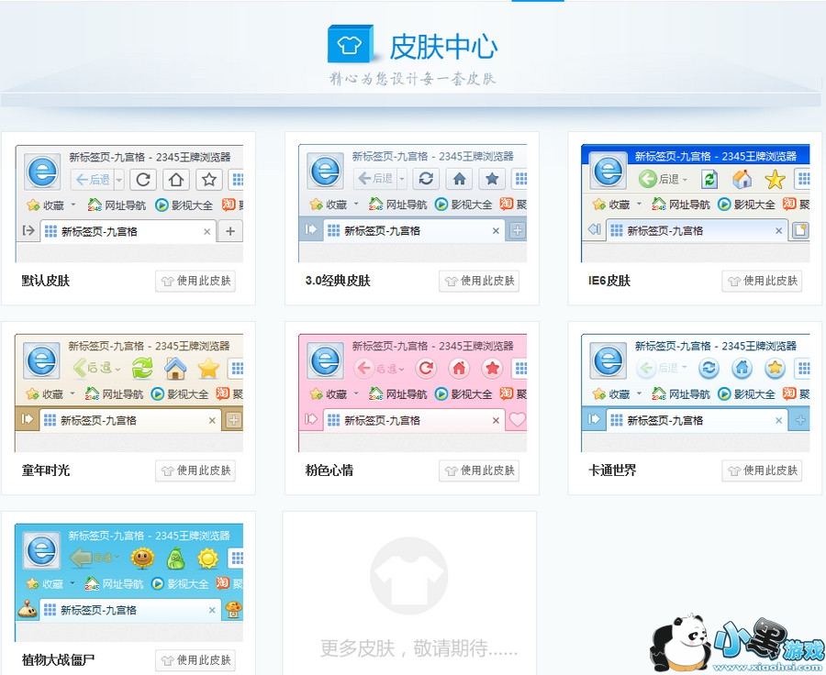Click the refresh icon in 3.0经典皮肤 preview

pos(426,179)
